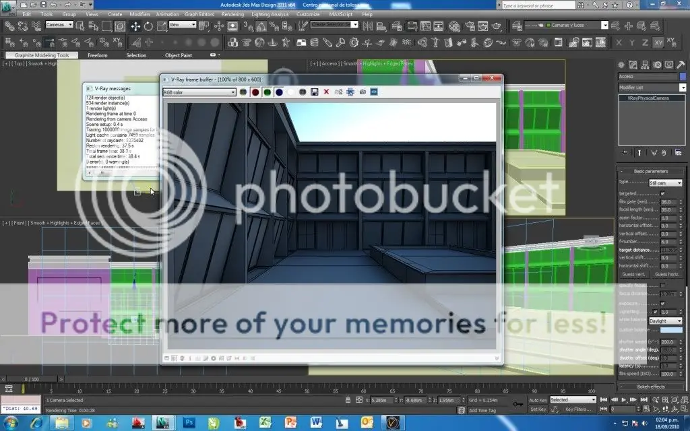Open the Display panel tab icon
690x431 pixels.
(x=669, y=65)
